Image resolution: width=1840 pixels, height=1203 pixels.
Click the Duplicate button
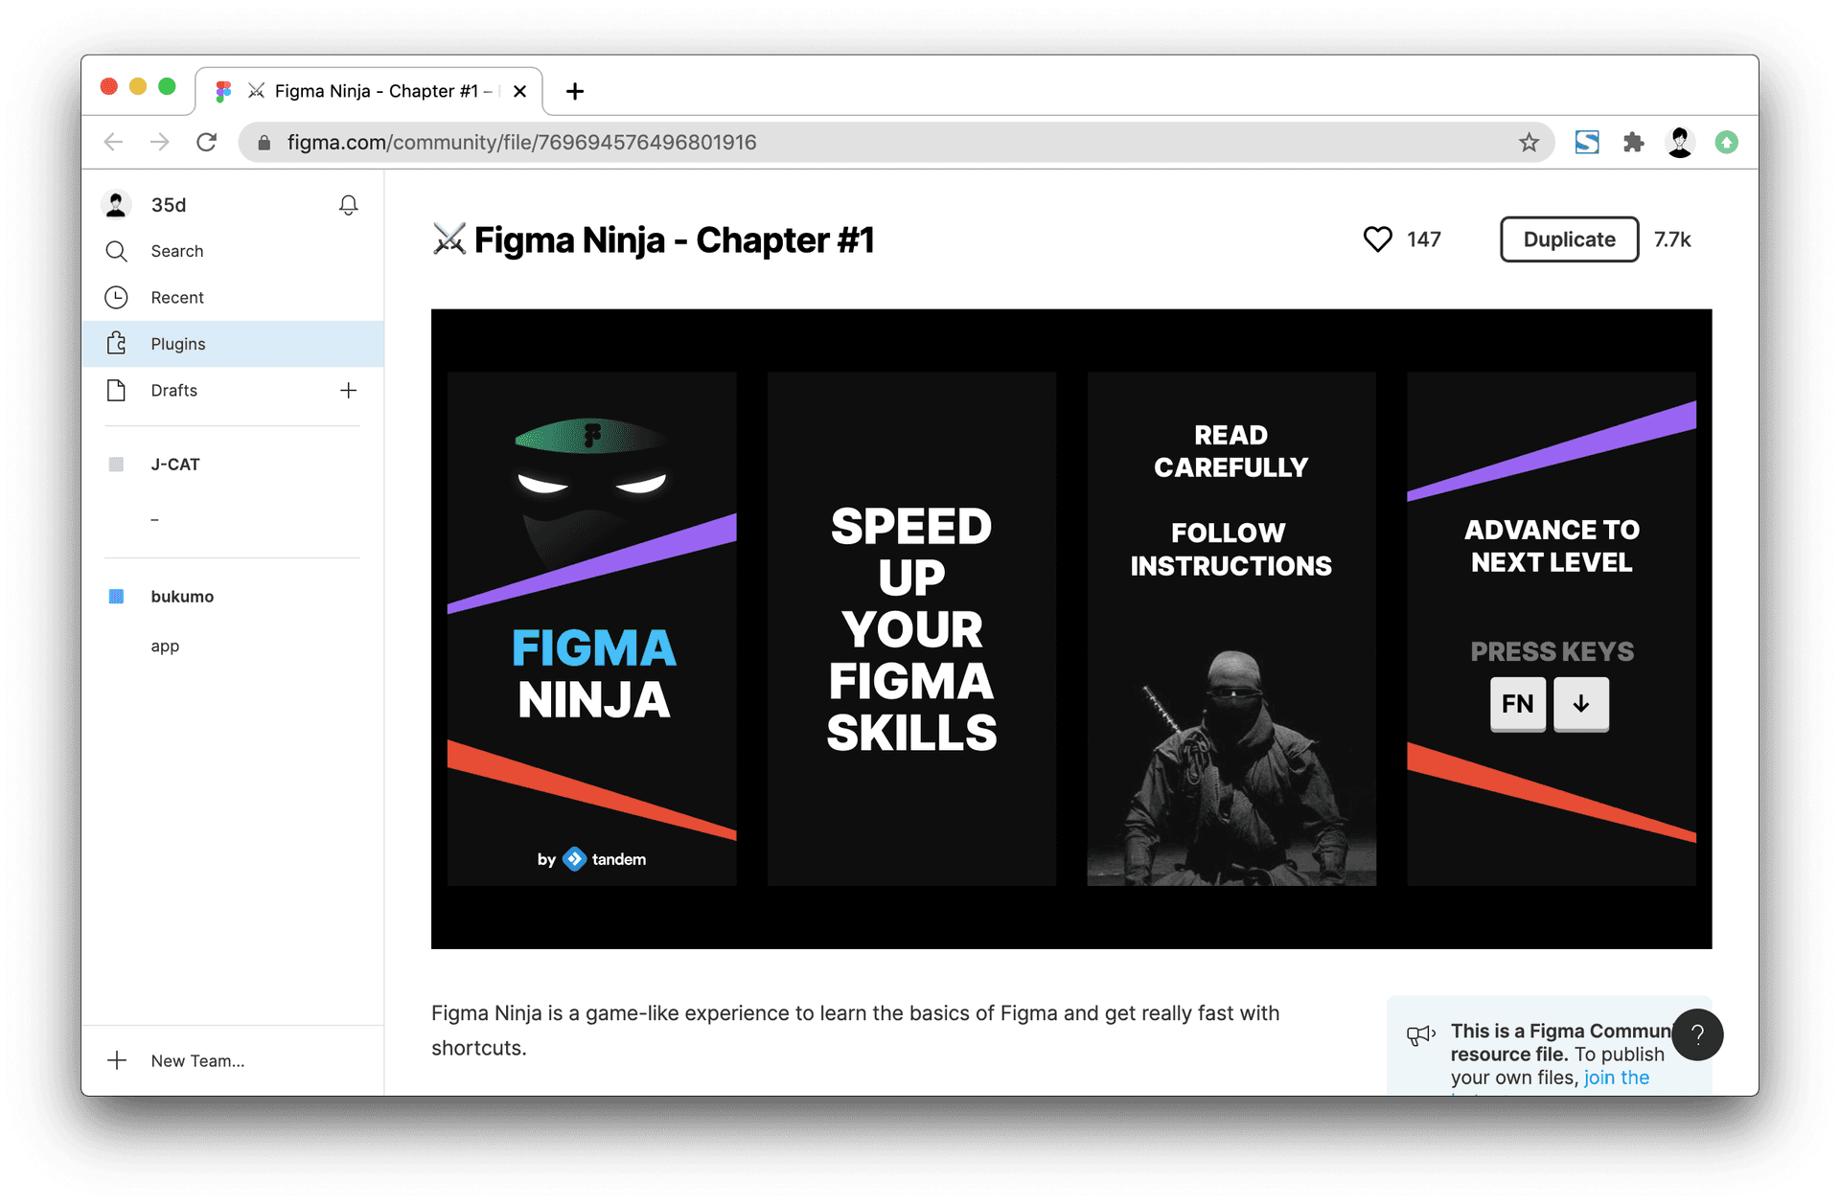1569,239
